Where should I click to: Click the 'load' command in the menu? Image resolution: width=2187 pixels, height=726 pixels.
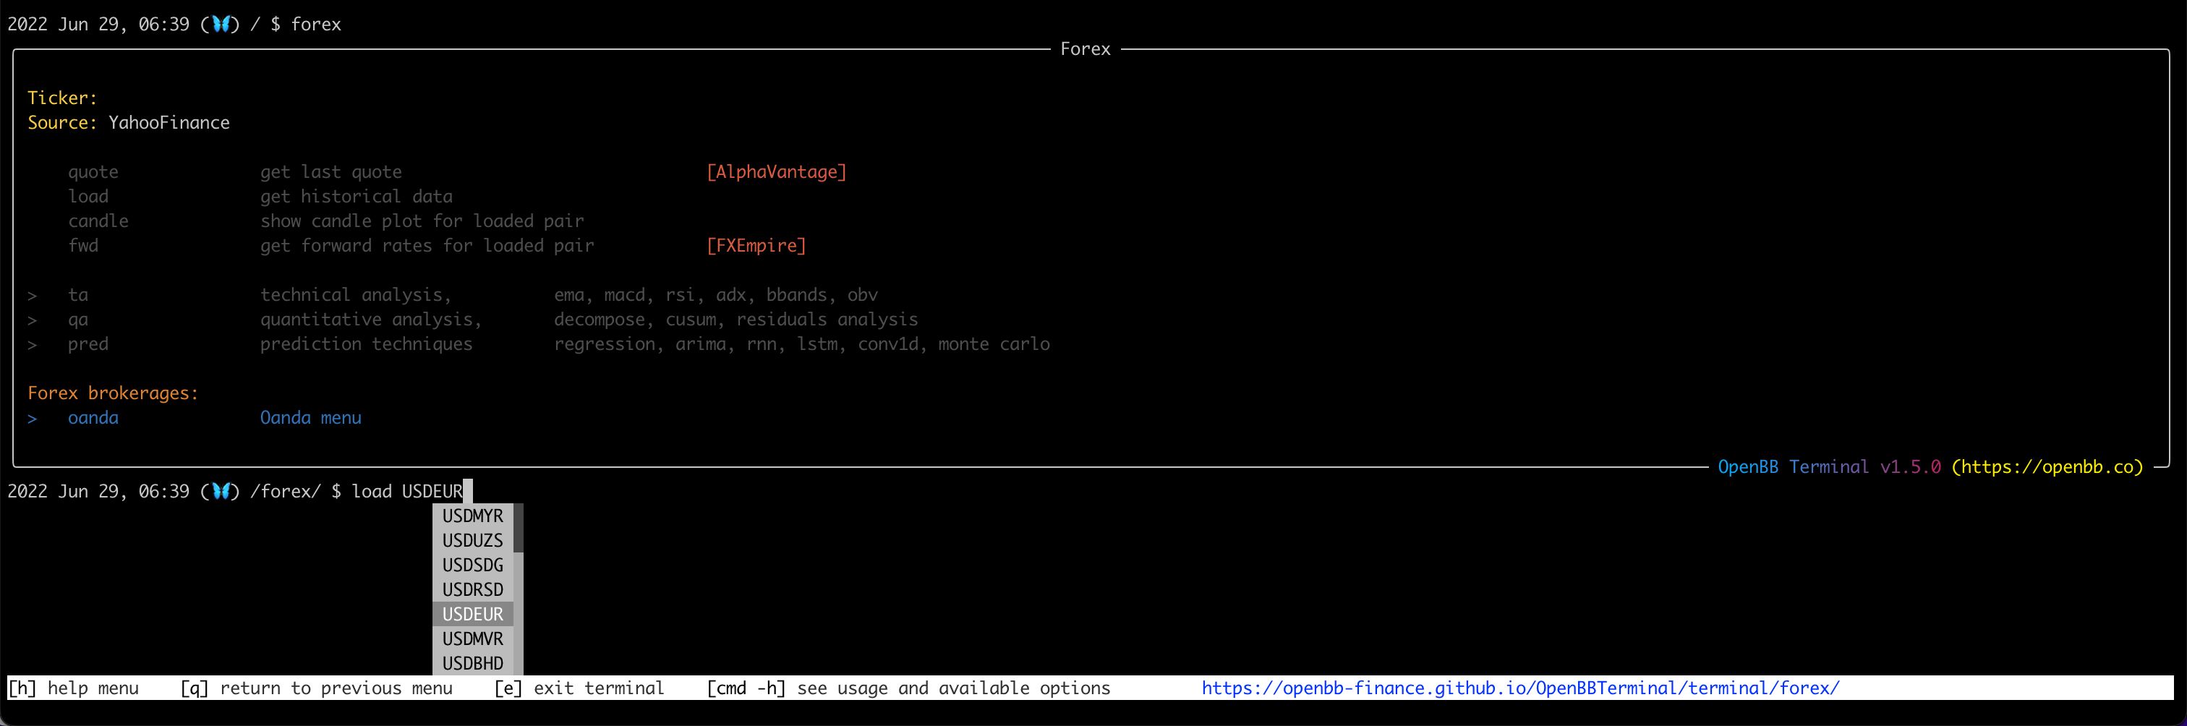[88, 196]
